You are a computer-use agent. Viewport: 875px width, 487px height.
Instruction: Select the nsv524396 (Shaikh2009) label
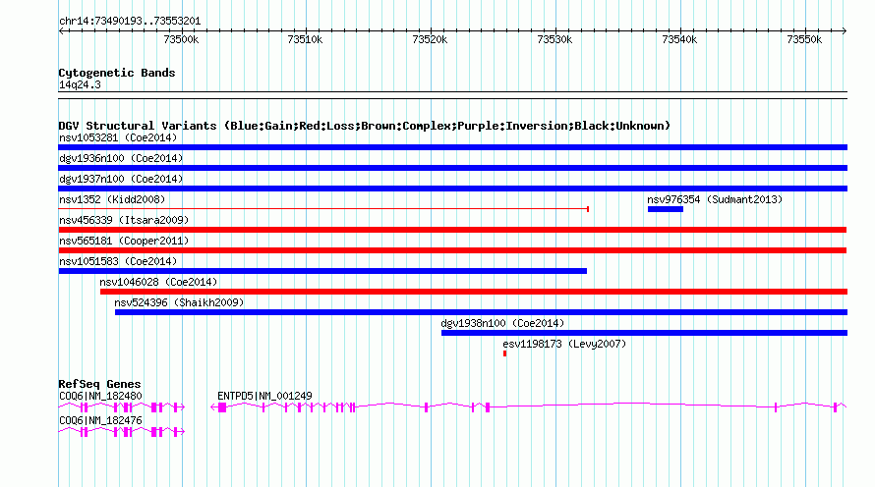click(179, 302)
